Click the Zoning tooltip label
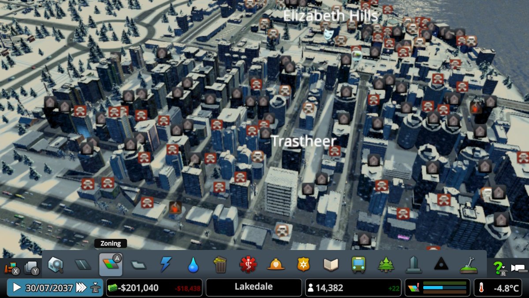The height and width of the screenshot is (298, 529). coord(111,243)
